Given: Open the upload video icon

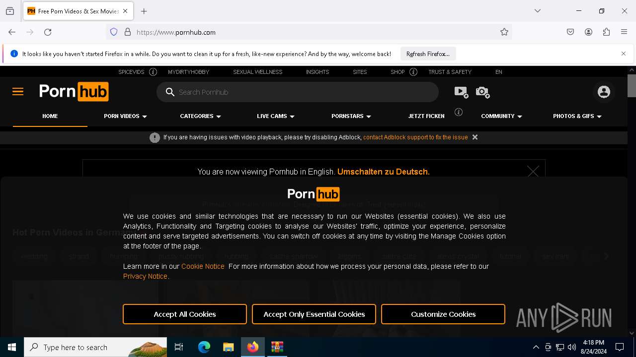Looking at the screenshot, I should coord(461,92).
